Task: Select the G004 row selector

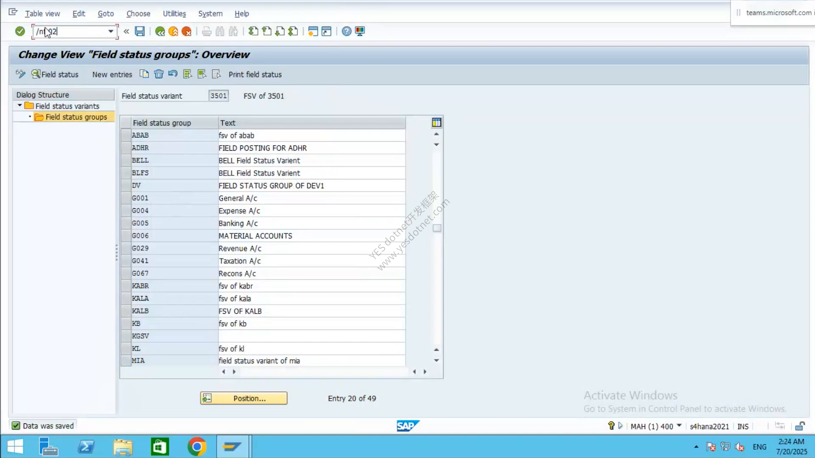Action: pos(126,211)
